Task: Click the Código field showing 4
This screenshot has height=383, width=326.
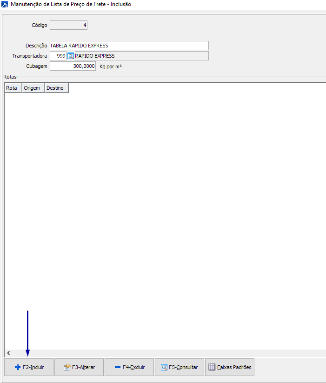Action: coord(68,25)
